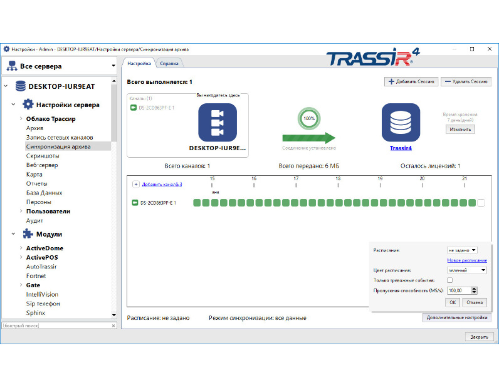Expand the ActiveDome module node
This screenshot has width=499, height=388.
(x=21, y=248)
